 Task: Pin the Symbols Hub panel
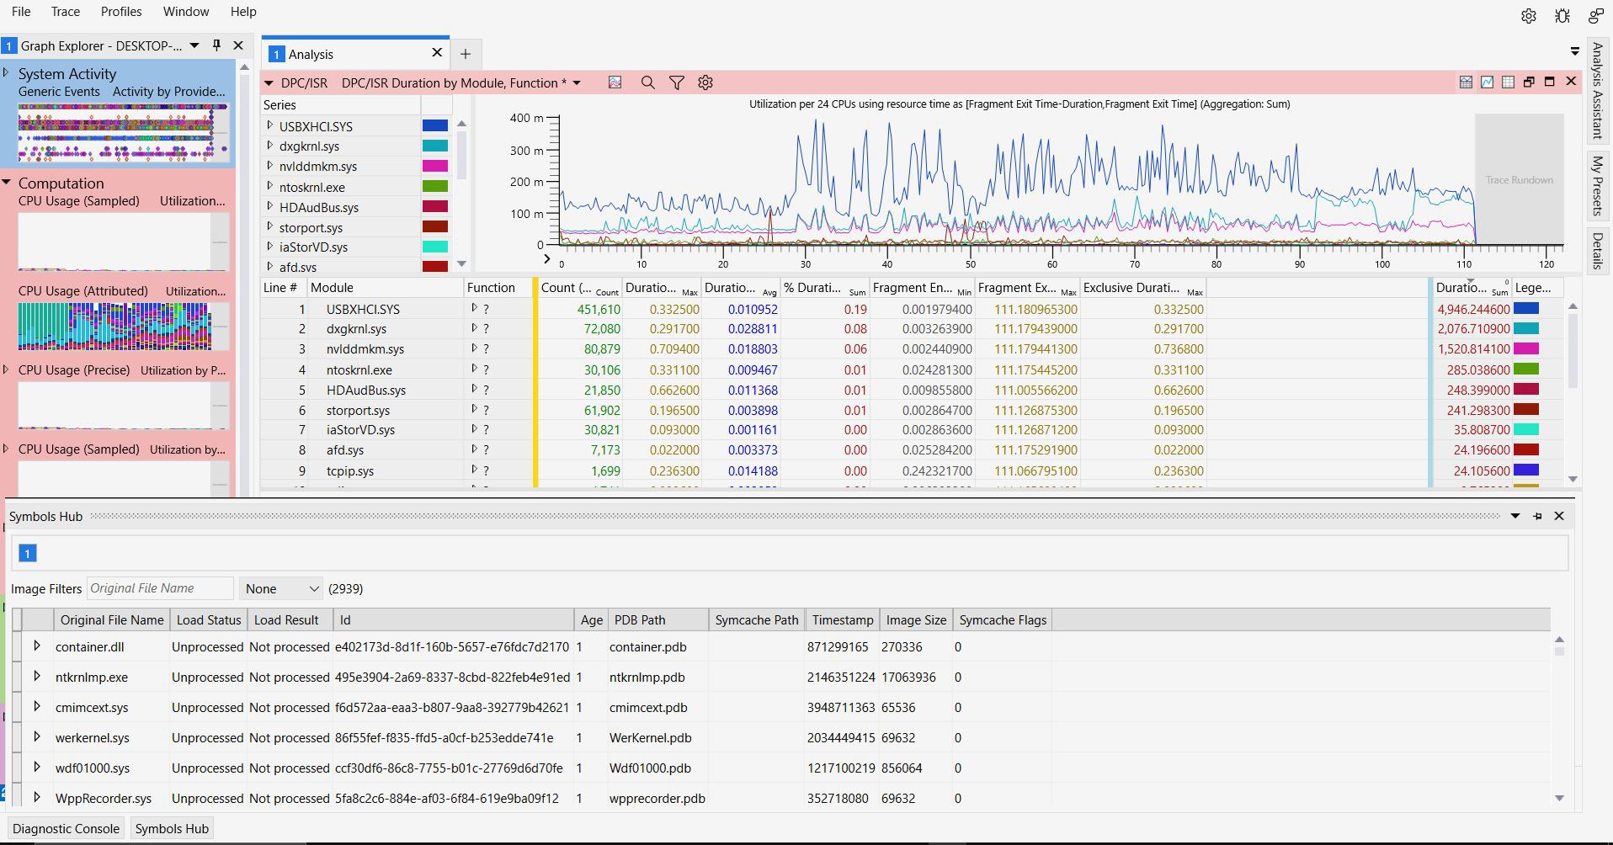pyautogui.click(x=1537, y=515)
